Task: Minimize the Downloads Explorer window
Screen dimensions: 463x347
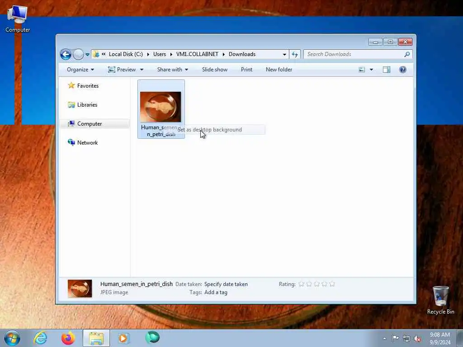Action: click(375, 42)
